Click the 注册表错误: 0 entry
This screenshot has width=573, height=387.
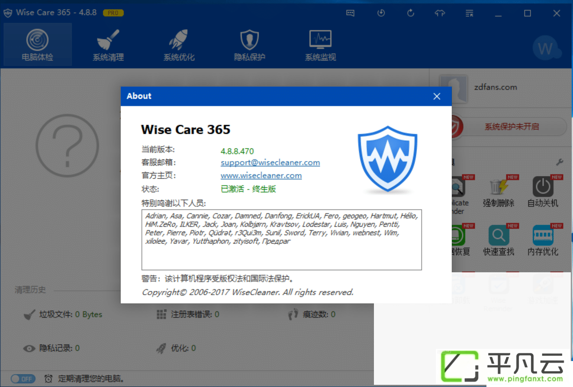coord(195,314)
